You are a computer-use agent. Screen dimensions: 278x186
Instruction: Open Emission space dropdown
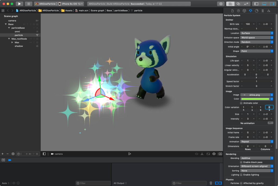257,38
